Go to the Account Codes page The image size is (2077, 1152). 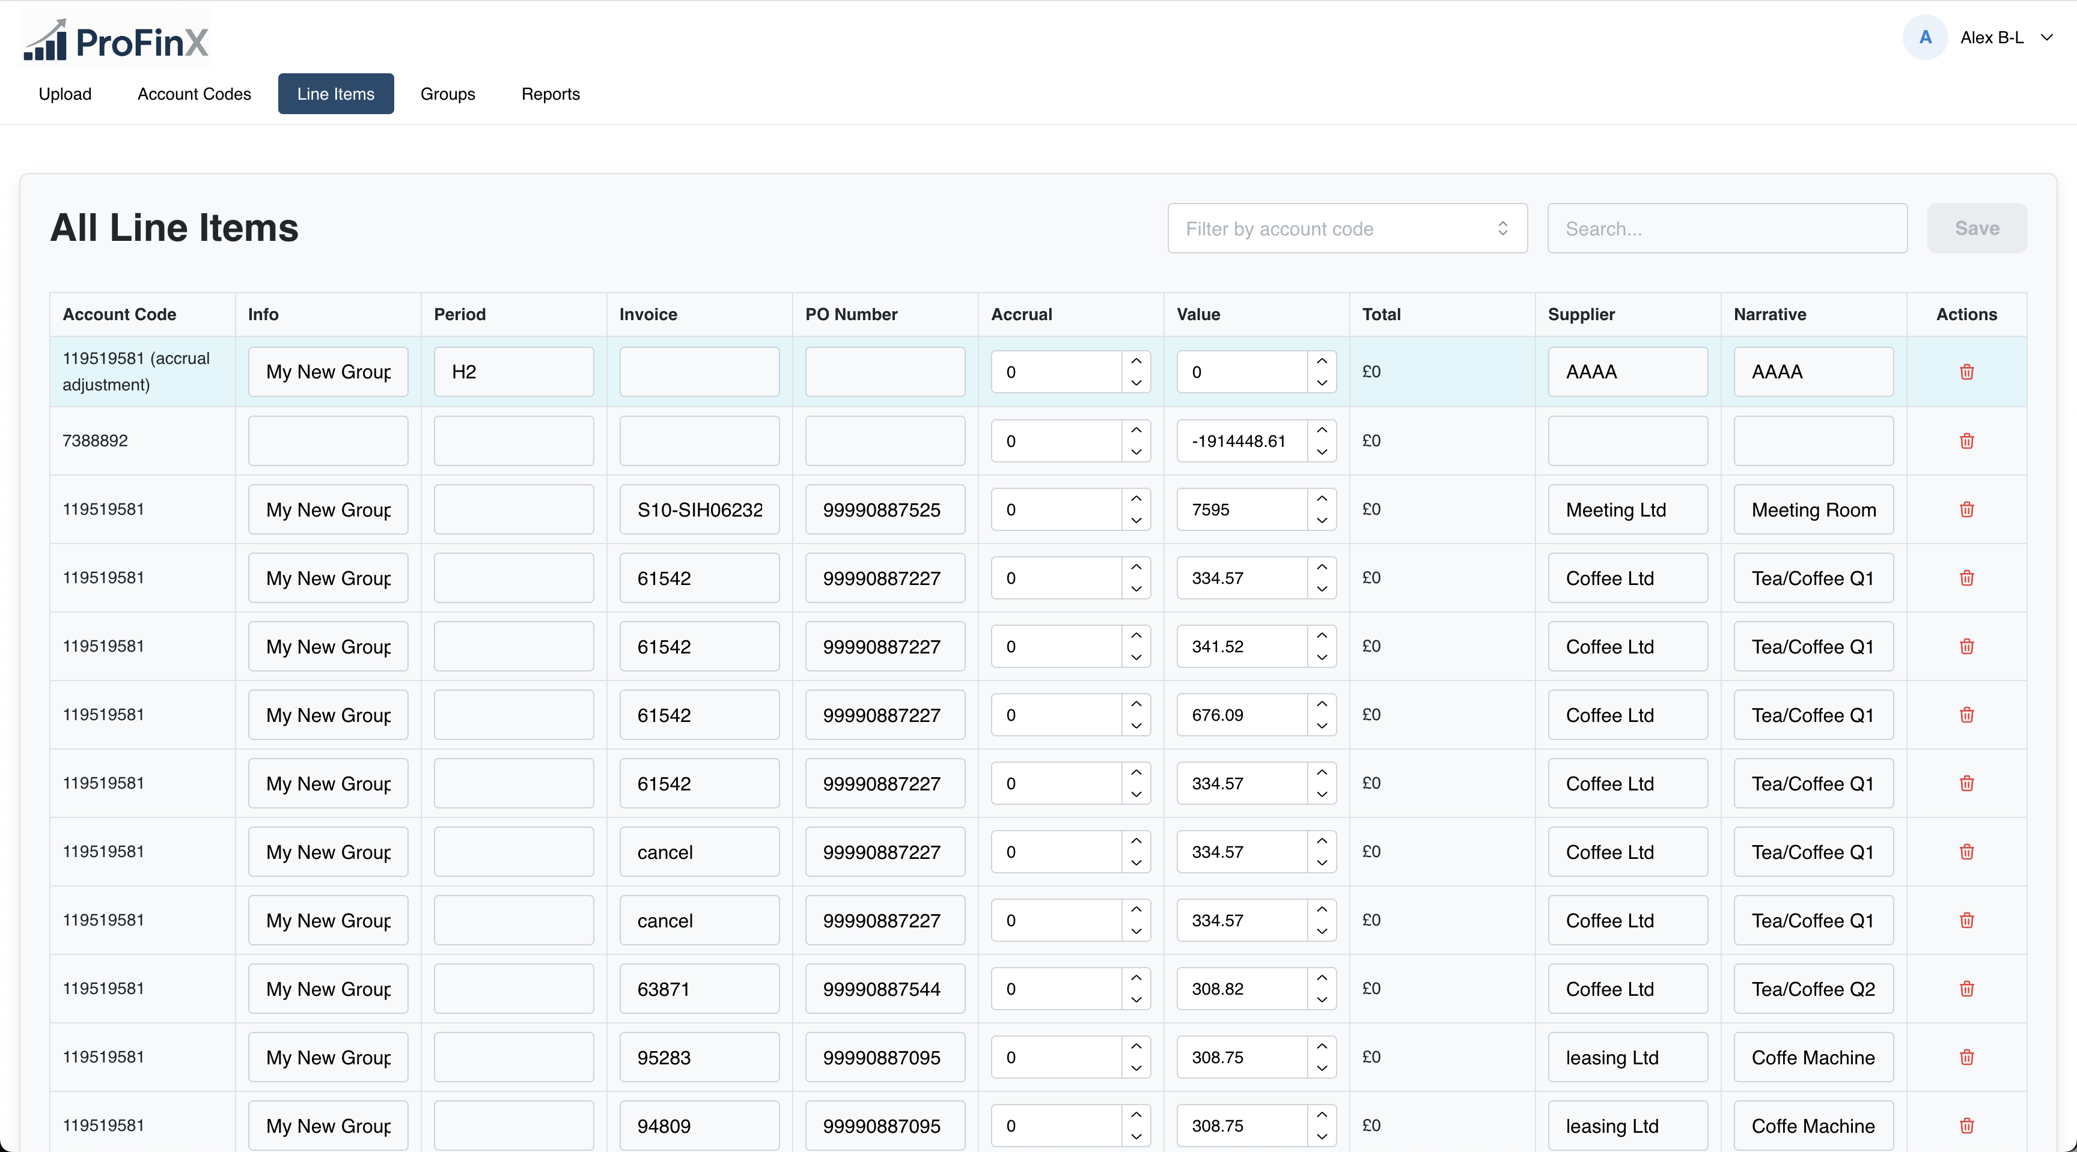click(194, 94)
